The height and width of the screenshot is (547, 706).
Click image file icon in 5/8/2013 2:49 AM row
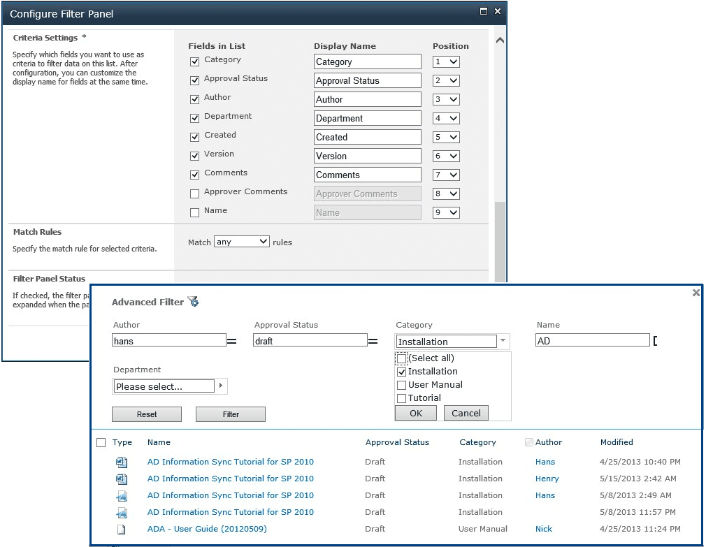coord(122,496)
